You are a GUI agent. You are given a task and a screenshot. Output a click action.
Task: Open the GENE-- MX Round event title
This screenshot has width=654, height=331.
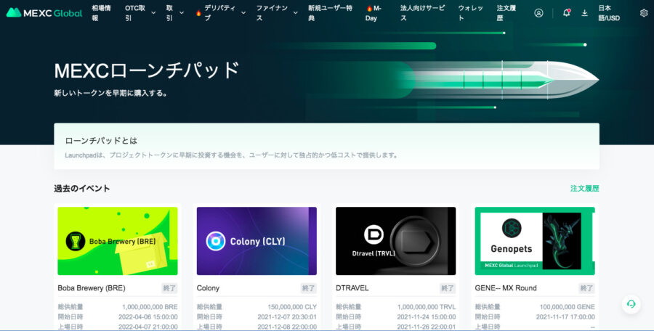(506, 288)
